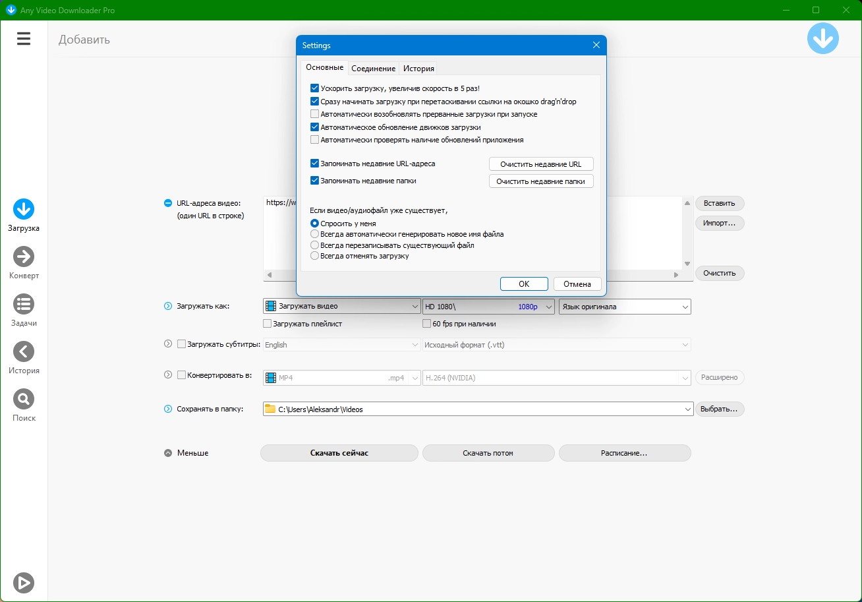This screenshot has width=862, height=602.
Task: Collapse the URL-адреса видео section icon
Action: [x=167, y=203]
